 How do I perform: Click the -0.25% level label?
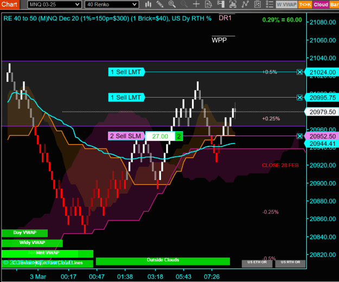[270, 212]
